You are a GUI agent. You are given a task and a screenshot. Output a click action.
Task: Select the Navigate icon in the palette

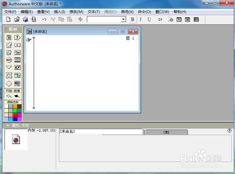tap(9, 67)
